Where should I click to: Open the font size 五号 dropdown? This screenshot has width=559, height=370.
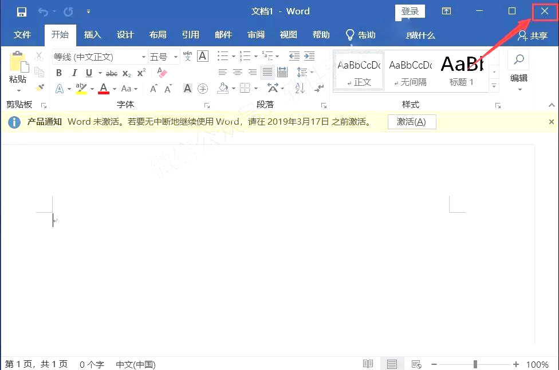click(175, 57)
